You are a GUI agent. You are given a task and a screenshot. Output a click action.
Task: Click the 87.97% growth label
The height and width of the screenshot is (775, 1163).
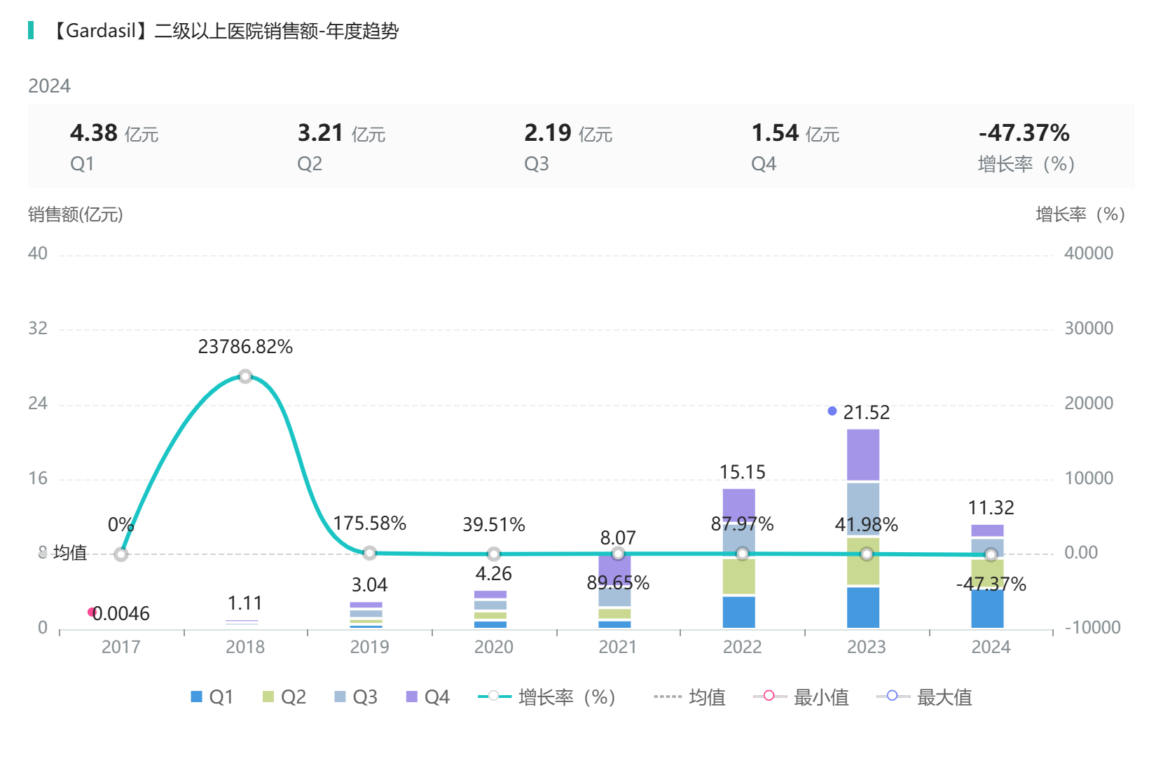click(x=743, y=524)
